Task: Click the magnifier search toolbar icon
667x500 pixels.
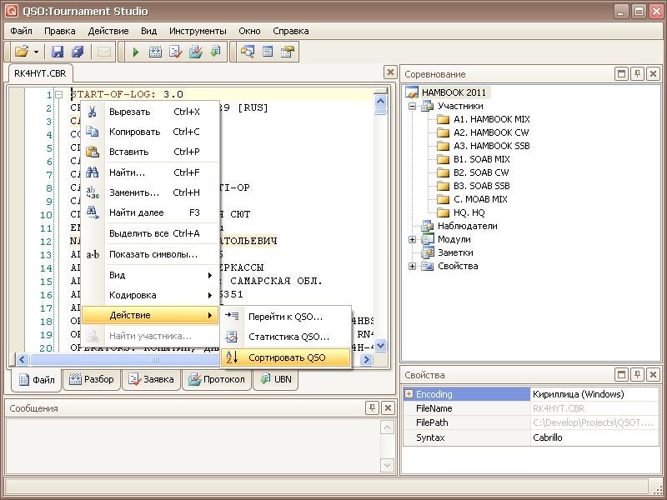Action: point(248,52)
